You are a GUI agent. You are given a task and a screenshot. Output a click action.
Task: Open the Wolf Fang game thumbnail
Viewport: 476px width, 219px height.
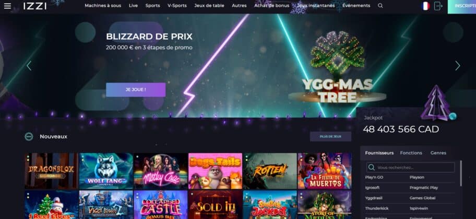tap(106, 171)
